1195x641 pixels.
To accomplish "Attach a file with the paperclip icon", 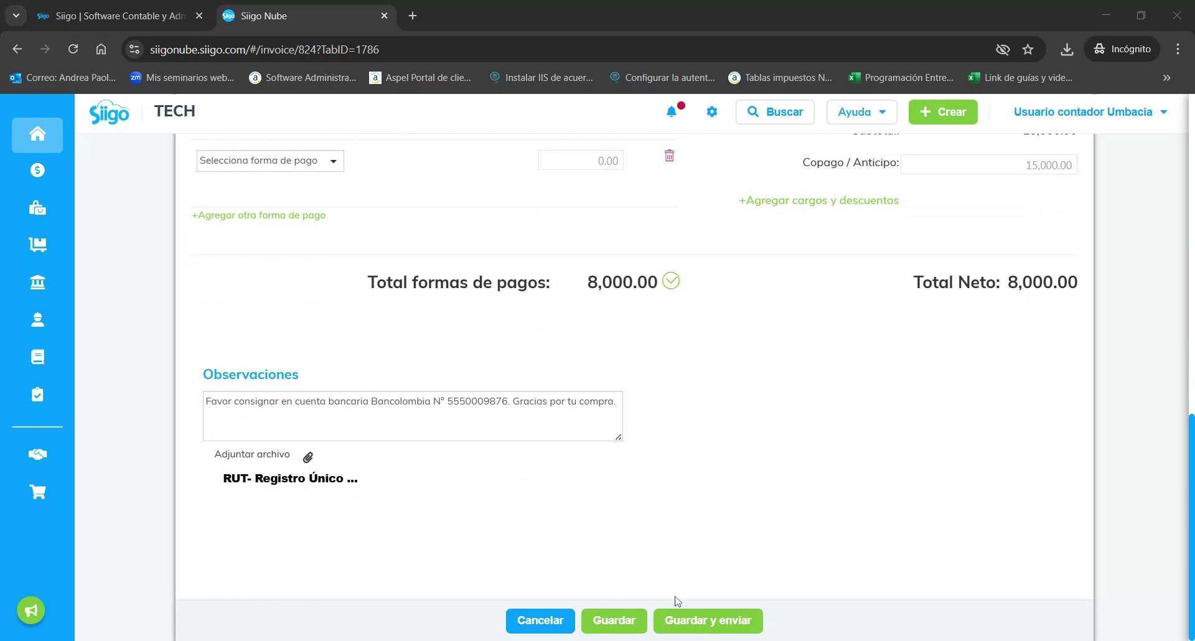I will click(x=308, y=457).
